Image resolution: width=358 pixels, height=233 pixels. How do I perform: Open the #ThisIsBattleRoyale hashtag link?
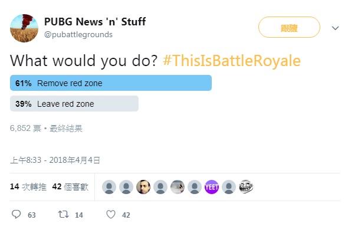(232, 61)
